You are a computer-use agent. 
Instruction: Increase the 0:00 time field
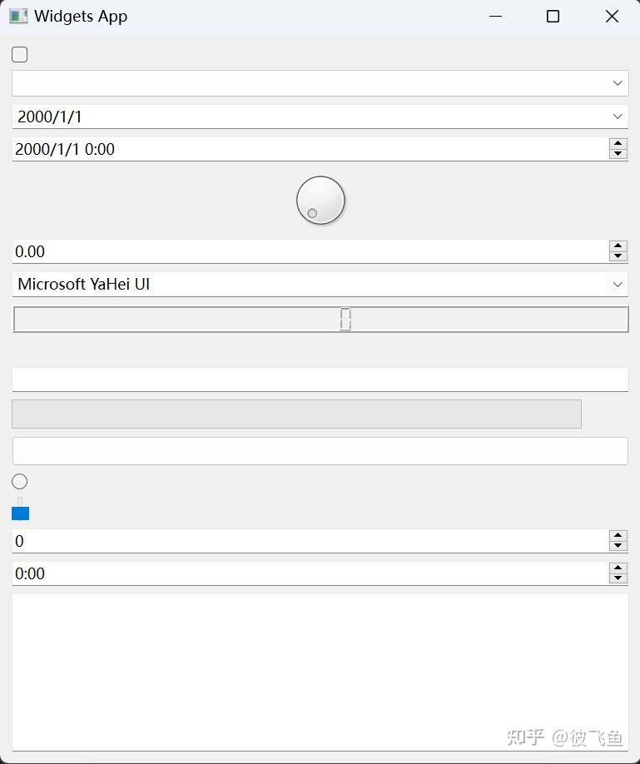[x=618, y=568]
